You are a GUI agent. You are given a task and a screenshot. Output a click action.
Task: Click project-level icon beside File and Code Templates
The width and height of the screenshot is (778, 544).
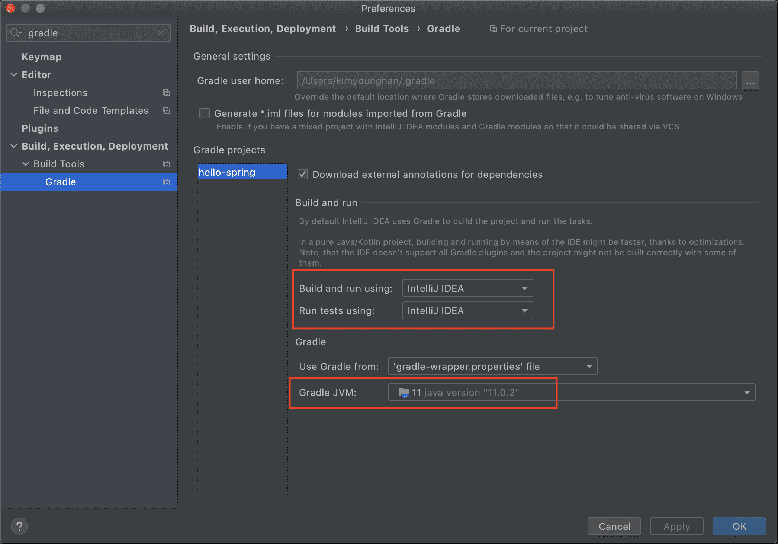click(x=166, y=111)
